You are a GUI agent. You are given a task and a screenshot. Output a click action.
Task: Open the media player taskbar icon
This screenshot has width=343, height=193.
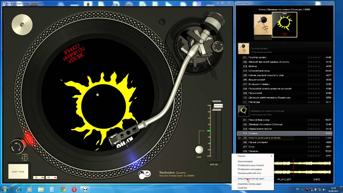(29, 190)
